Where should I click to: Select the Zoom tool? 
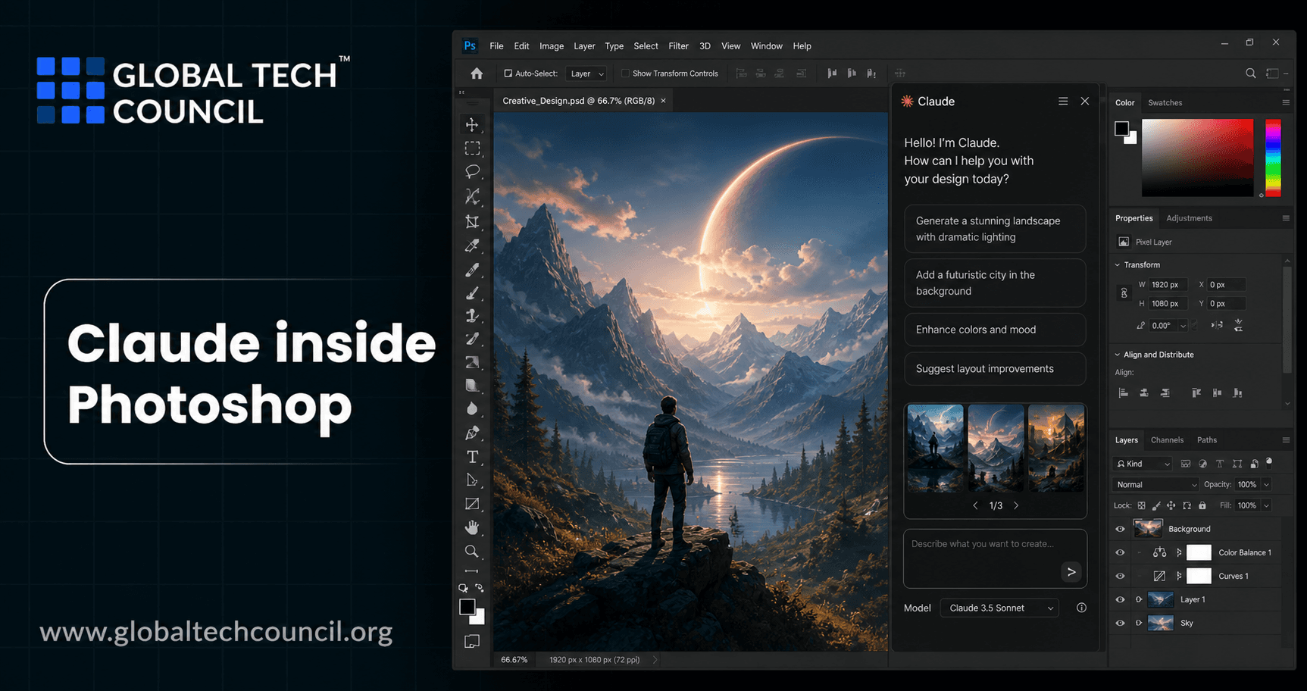click(x=472, y=551)
